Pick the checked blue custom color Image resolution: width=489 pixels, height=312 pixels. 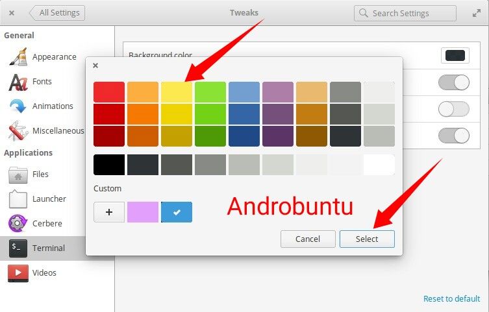(x=177, y=212)
